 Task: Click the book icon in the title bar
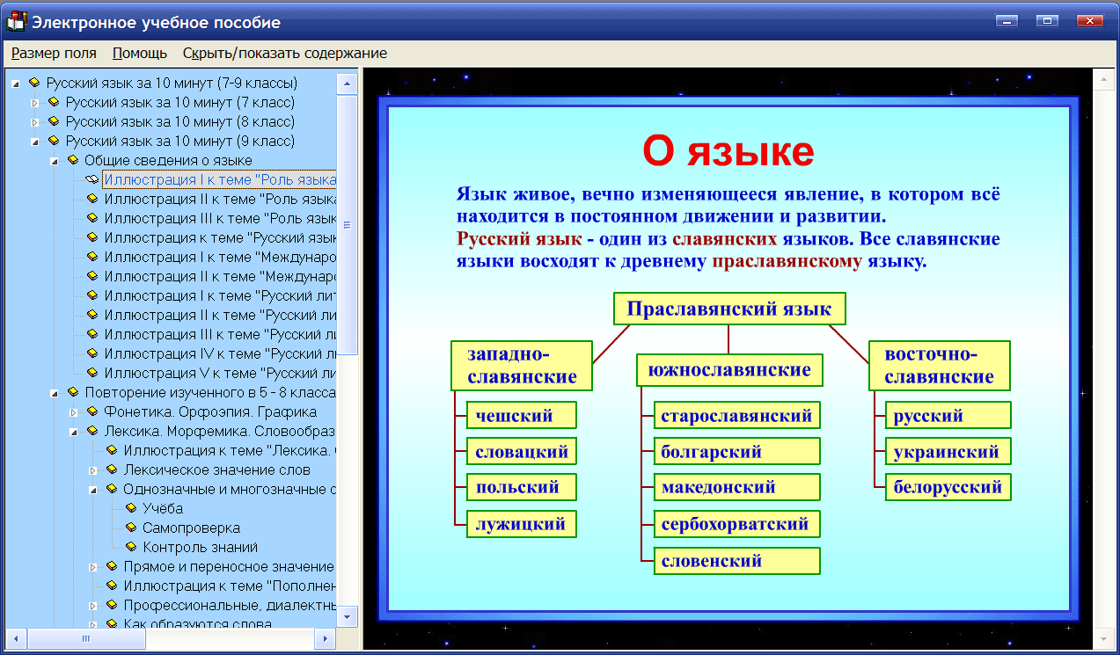(x=17, y=21)
